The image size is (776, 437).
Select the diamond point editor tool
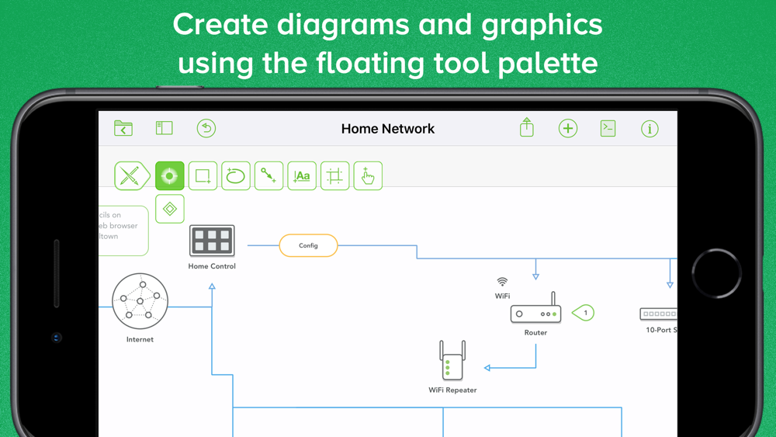[x=170, y=209]
